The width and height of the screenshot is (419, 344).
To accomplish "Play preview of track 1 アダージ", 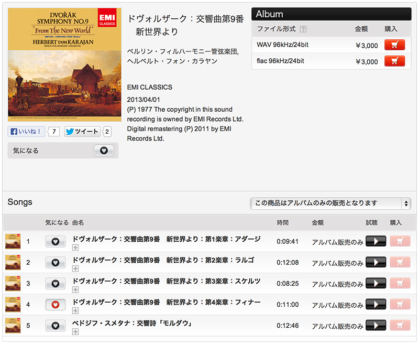I will pyautogui.click(x=376, y=241).
